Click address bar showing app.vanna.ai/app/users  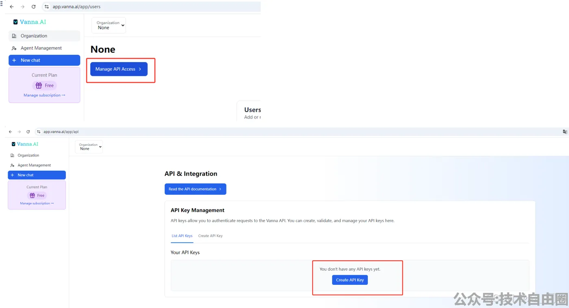151,7
